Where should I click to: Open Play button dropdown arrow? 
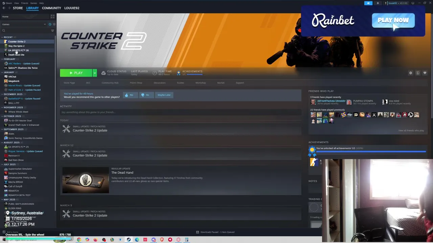point(95,73)
